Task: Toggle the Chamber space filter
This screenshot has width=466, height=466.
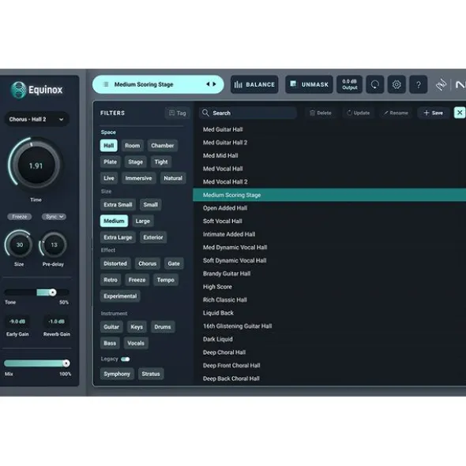Action: [x=162, y=146]
